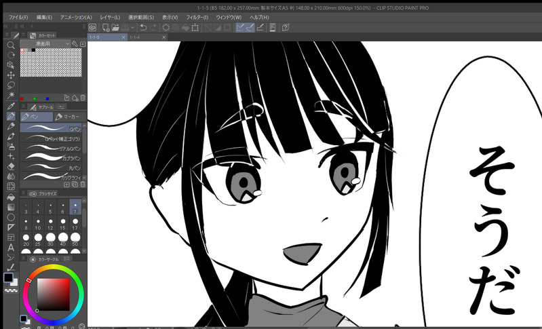Select the Zoom magnifier tool
542x329 pixels.
(x=11, y=45)
